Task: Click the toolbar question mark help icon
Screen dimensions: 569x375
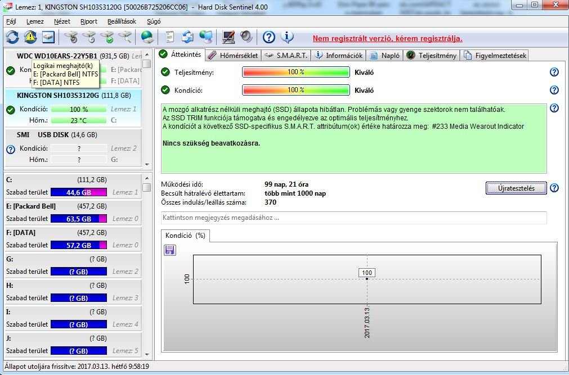Action: (x=269, y=37)
